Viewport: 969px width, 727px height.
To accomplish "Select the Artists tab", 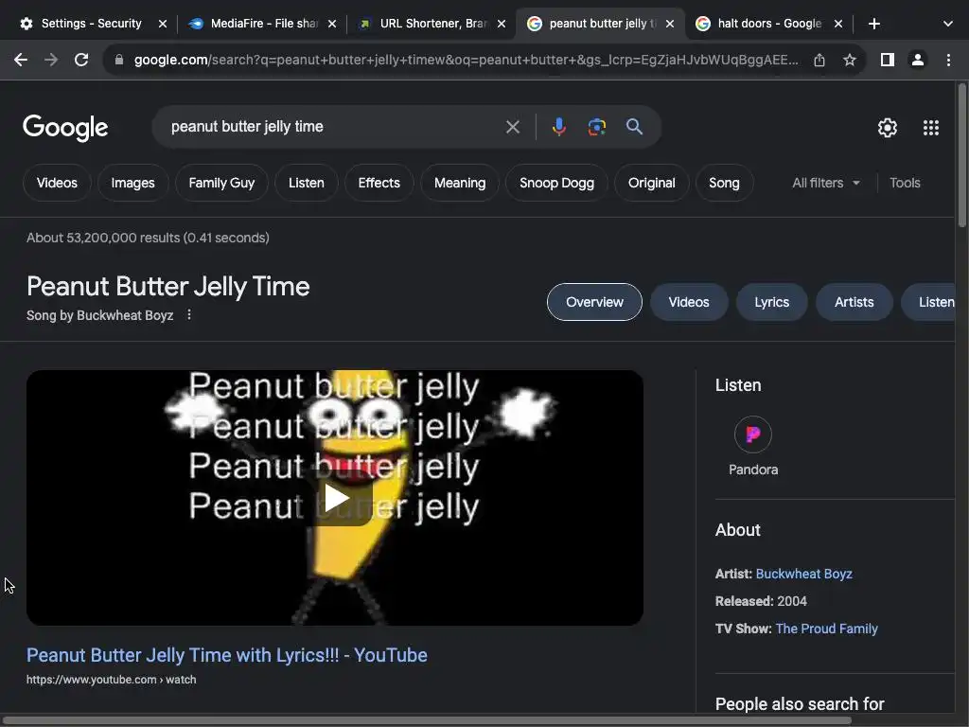I will (x=854, y=302).
